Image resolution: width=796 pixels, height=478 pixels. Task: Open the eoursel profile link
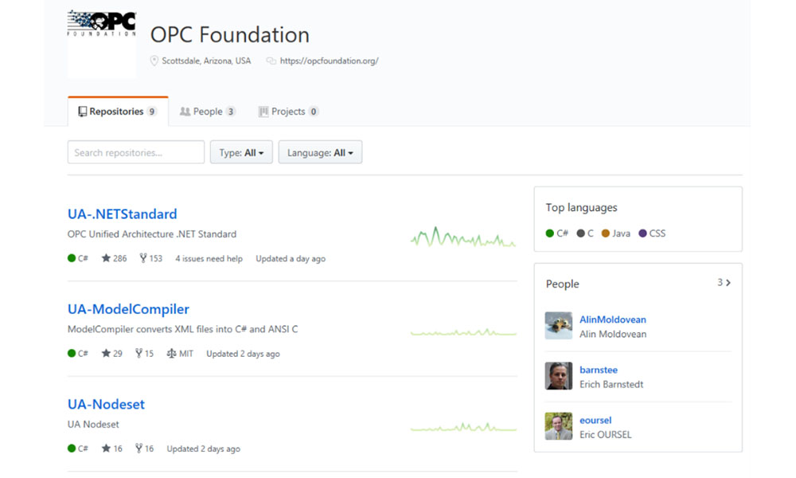click(x=595, y=420)
